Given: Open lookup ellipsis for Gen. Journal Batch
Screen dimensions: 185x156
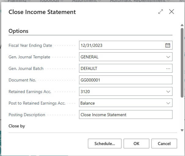Looking at the screenshot, I should click(168, 68).
